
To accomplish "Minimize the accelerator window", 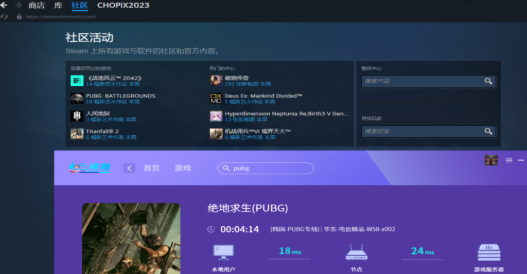I will coord(521,160).
